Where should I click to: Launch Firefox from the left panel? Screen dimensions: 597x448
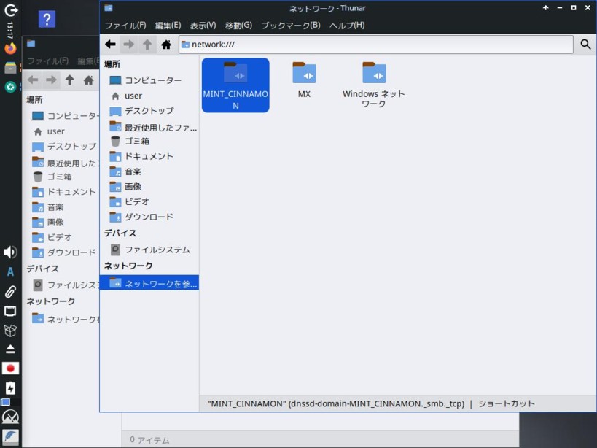(x=10, y=49)
